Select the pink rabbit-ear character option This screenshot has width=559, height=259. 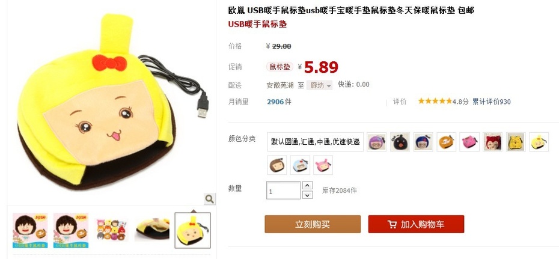tap(323, 165)
